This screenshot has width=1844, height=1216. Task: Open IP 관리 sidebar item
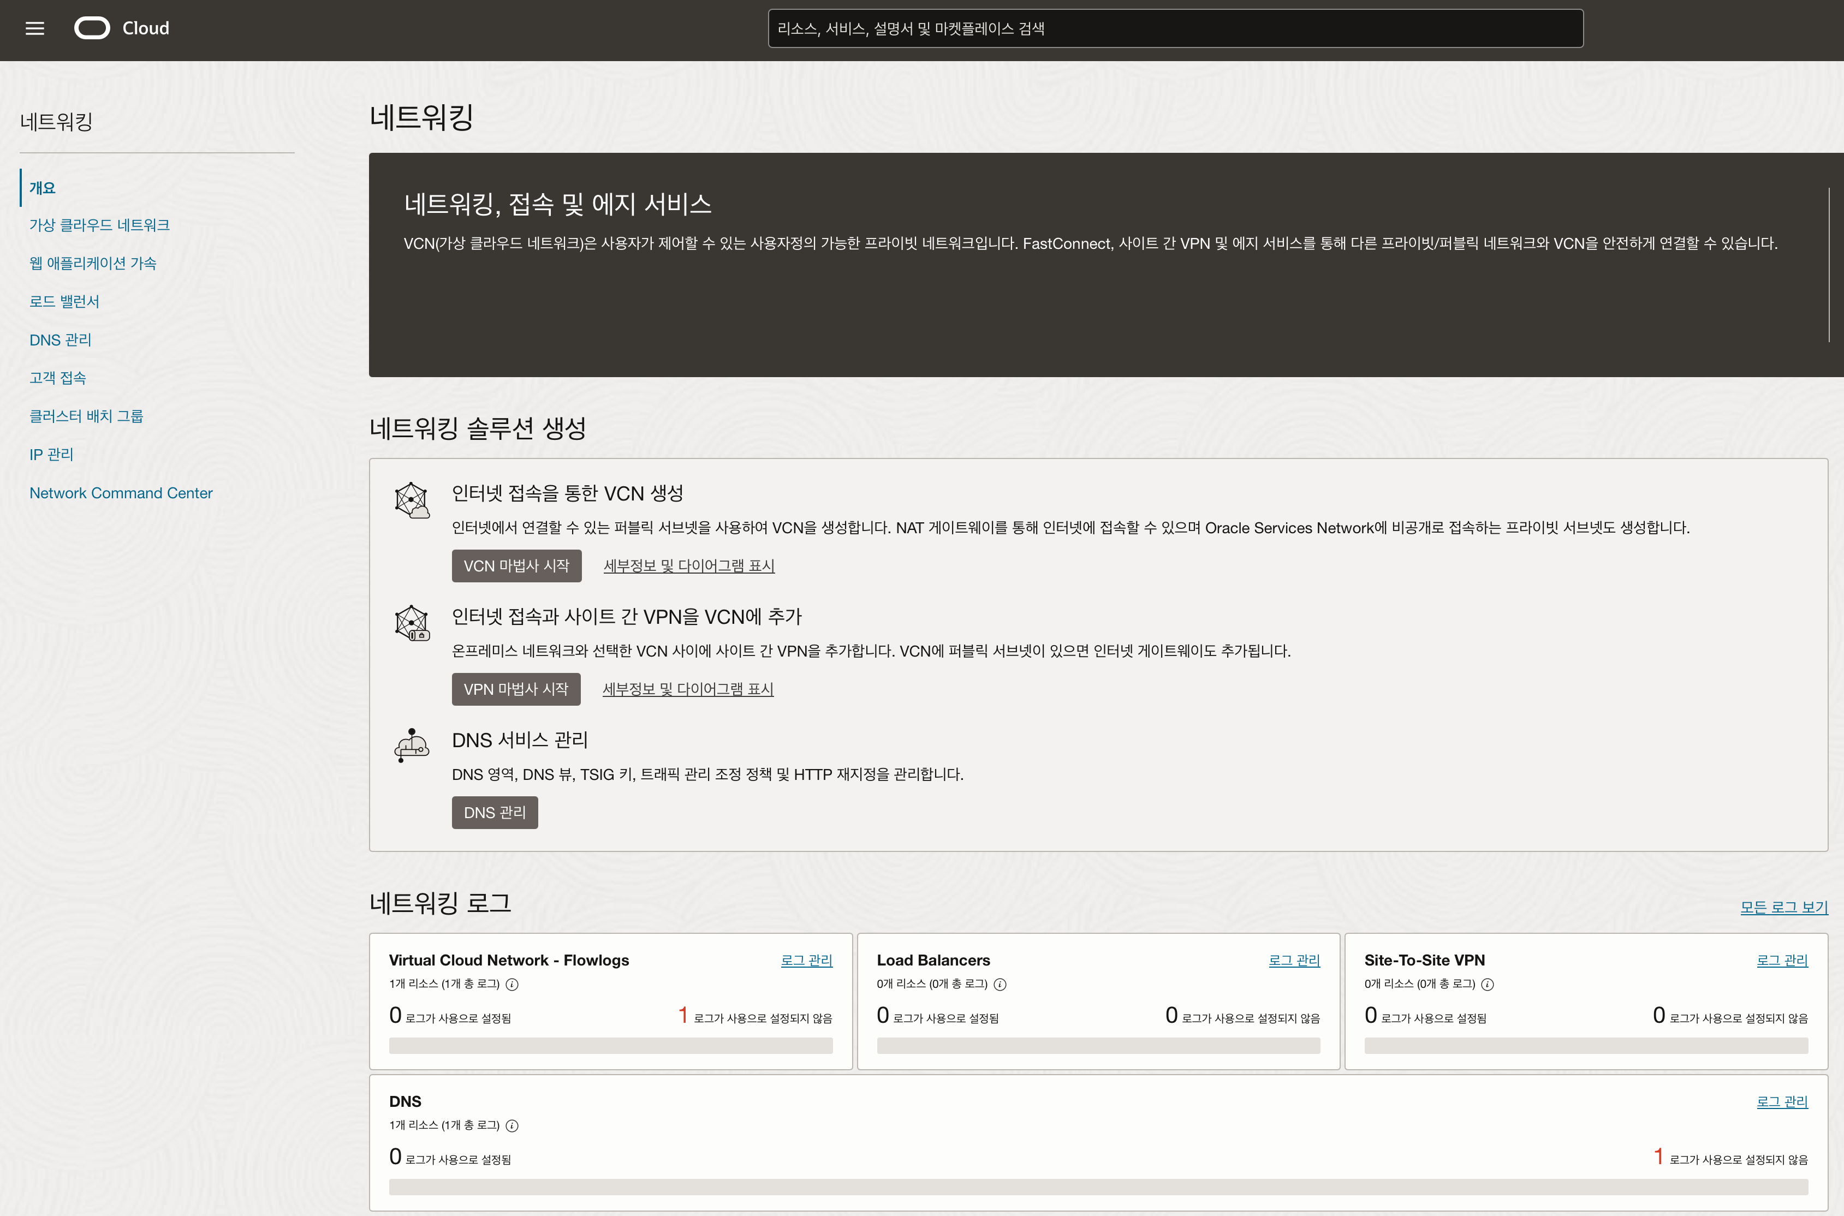pos(51,455)
